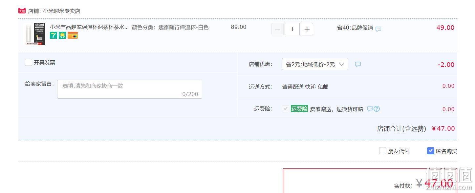Viewport: 475px width, 193px height.
Task: Open comment bubble beside 店铺优惠 dropdown
Action: tap(358, 64)
